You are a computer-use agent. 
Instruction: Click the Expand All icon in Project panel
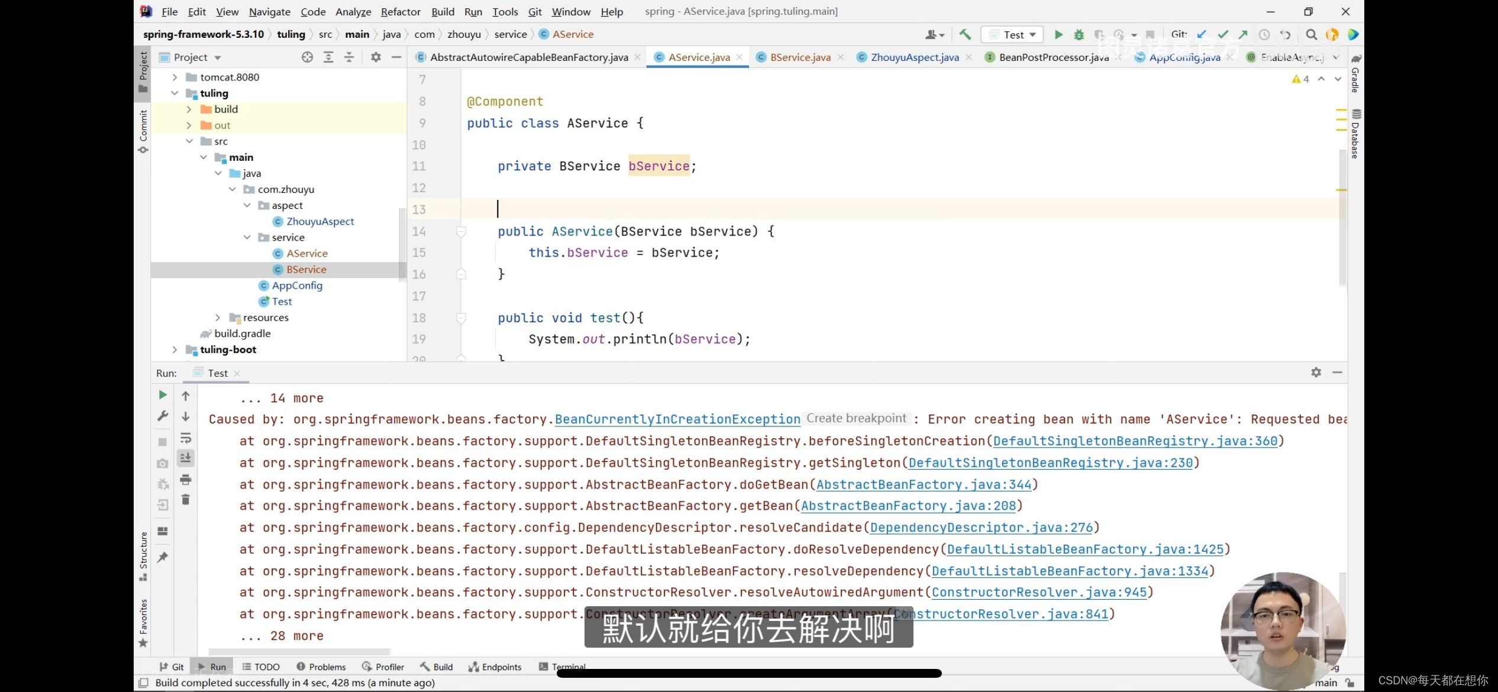328,57
